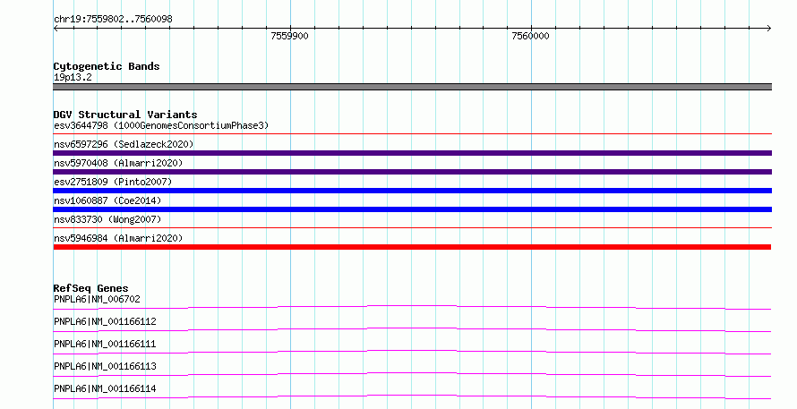Click purple bar under nsv6597296
This screenshot has height=409, width=797.
pyautogui.click(x=412, y=153)
